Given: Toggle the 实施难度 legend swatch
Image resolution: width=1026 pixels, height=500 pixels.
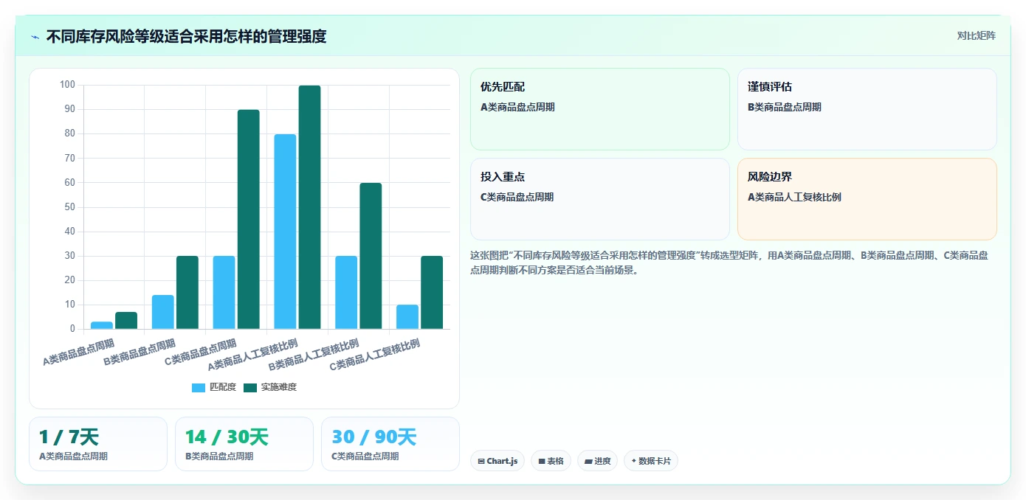Looking at the screenshot, I should click(250, 387).
